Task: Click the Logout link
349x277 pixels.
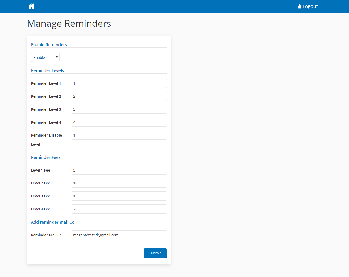Action: click(x=310, y=6)
